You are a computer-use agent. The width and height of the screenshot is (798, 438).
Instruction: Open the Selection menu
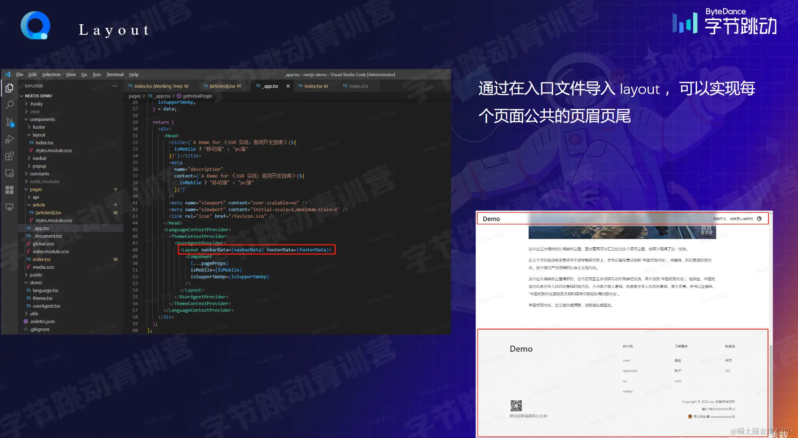(x=51, y=74)
